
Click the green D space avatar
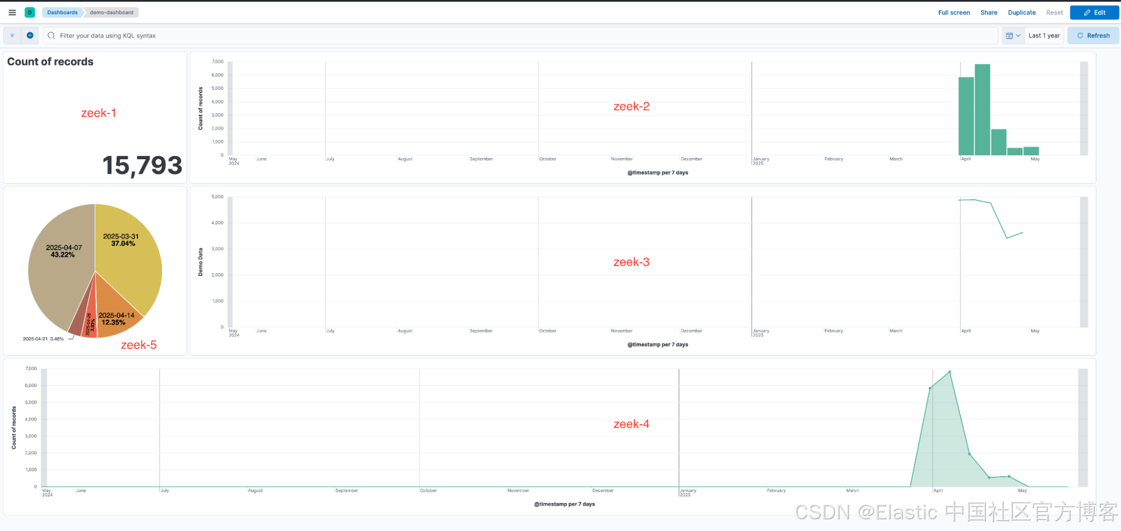[30, 12]
